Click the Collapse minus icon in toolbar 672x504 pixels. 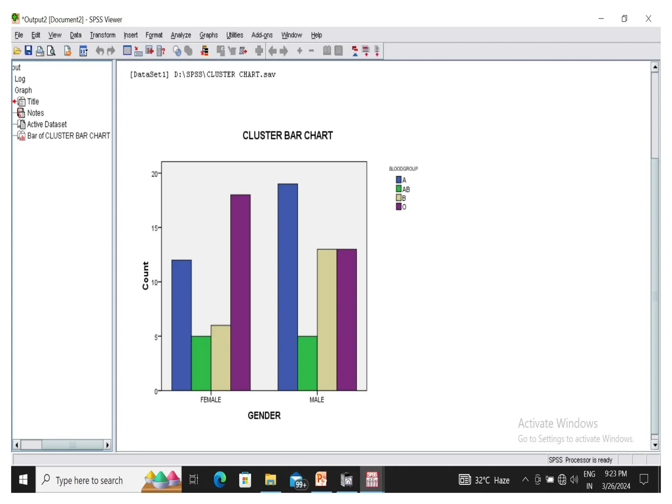tap(311, 51)
